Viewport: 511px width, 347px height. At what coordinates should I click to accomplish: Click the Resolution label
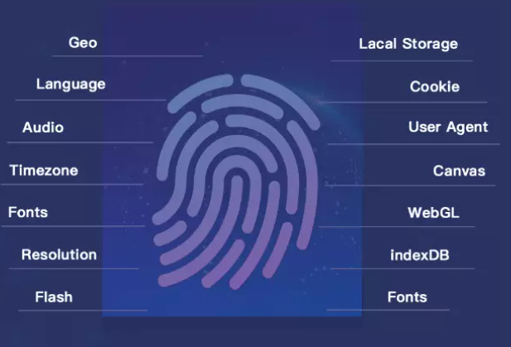tap(59, 254)
